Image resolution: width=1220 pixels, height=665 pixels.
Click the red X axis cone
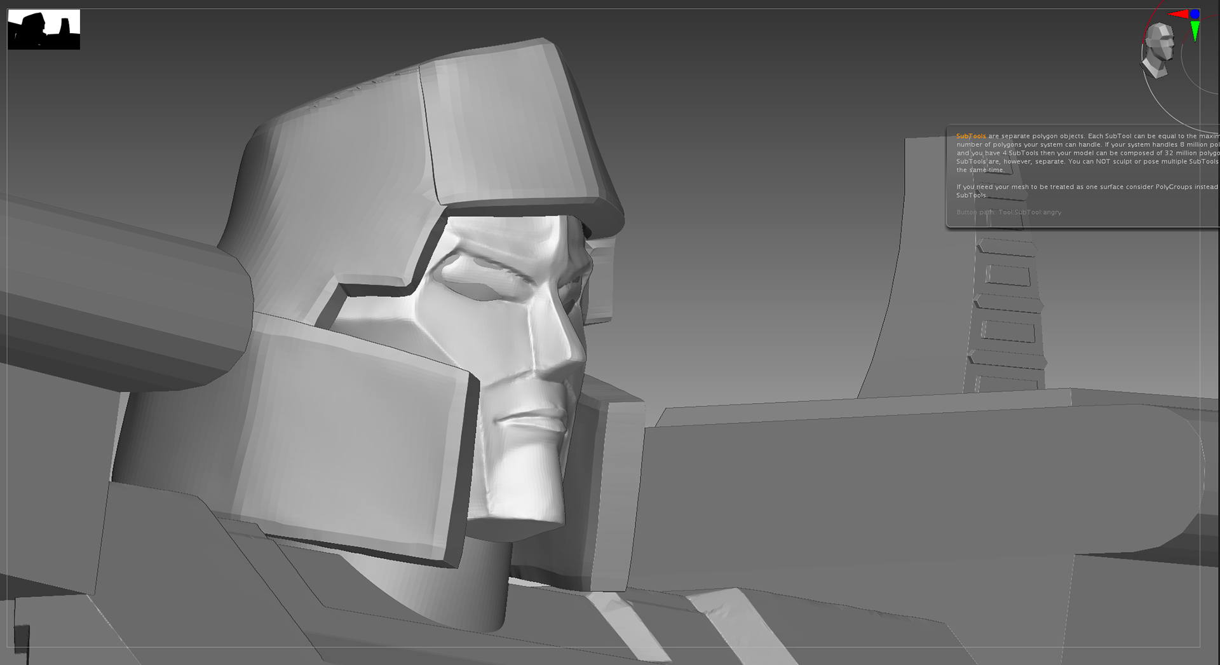(x=1180, y=14)
